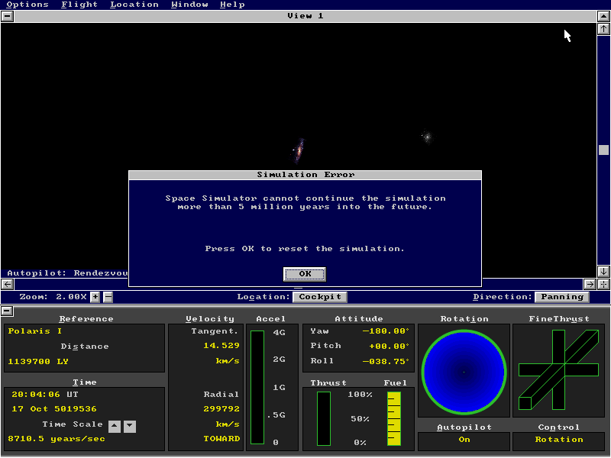Click the radial velocity value 299792
Viewport: 611px width, 458px height.
(x=221, y=409)
